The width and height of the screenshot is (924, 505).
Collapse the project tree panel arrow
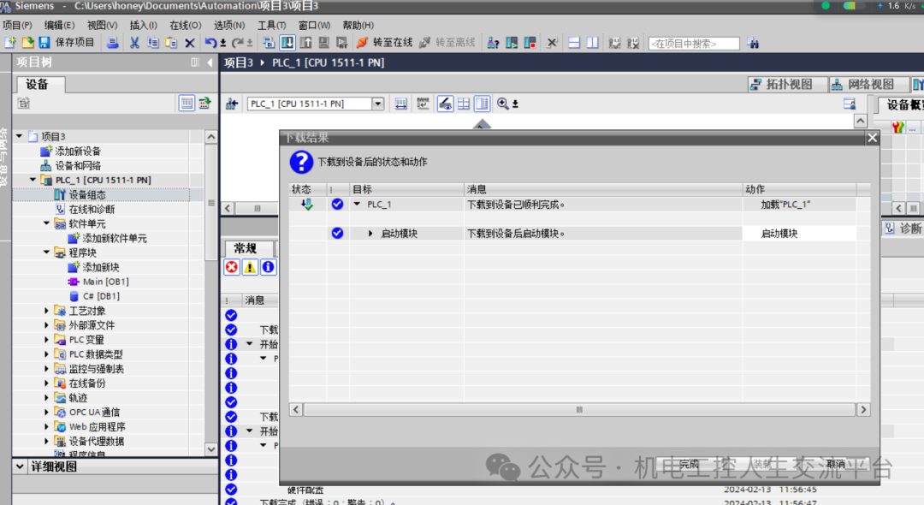[210, 62]
